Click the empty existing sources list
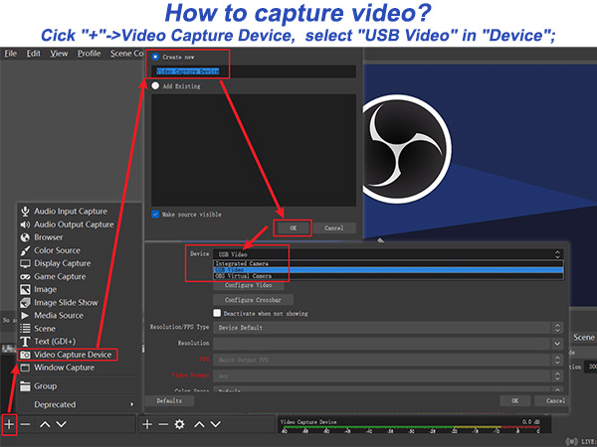The height and width of the screenshot is (447, 597). [254, 150]
